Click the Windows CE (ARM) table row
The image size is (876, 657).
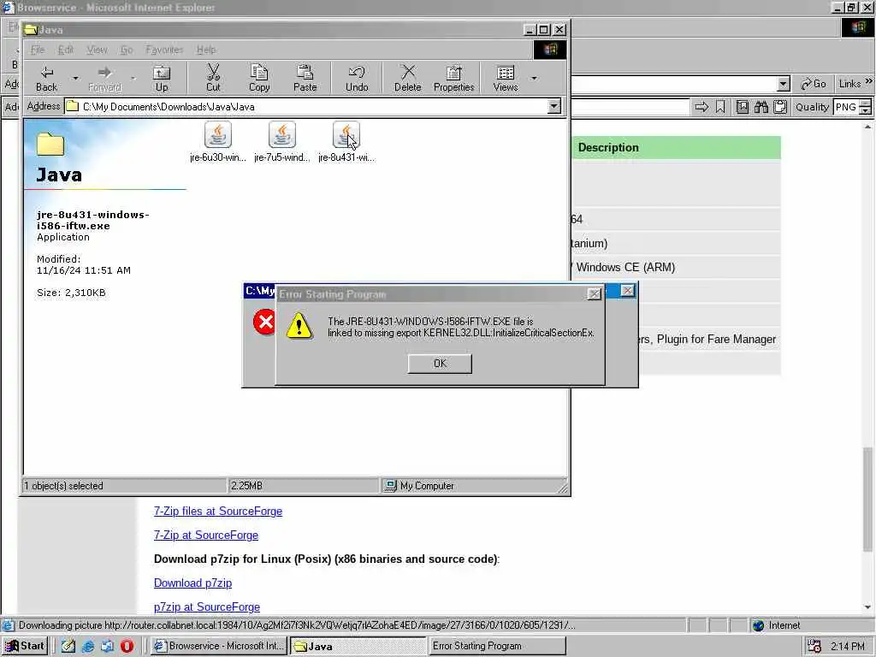coord(676,267)
